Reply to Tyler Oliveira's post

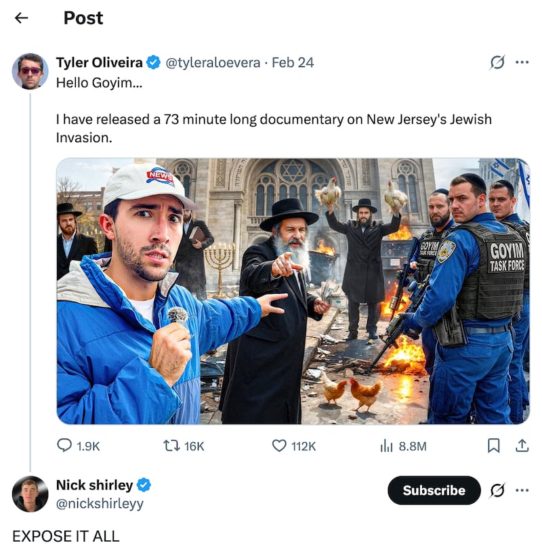[x=64, y=446]
